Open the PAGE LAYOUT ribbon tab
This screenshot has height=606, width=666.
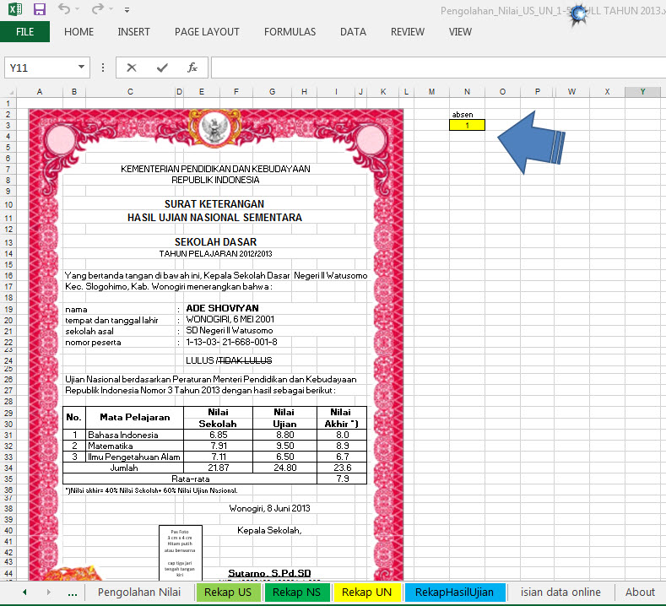click(207, 32)
